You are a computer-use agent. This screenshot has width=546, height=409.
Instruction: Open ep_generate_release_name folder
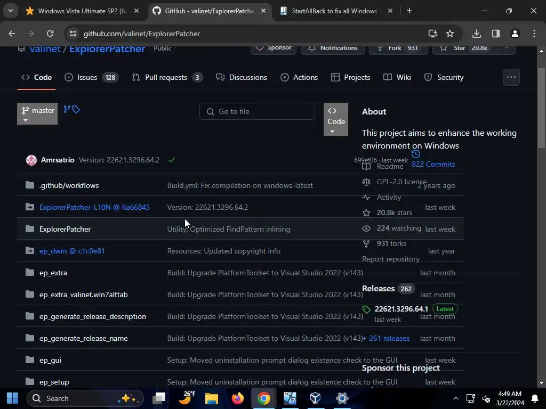84,338
